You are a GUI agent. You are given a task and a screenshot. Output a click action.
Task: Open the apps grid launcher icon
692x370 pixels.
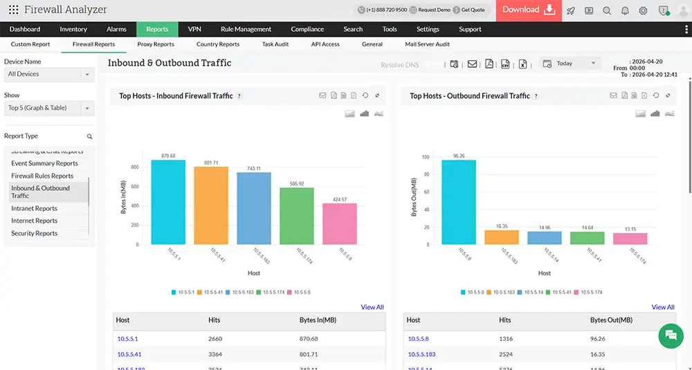pos(14,10)
